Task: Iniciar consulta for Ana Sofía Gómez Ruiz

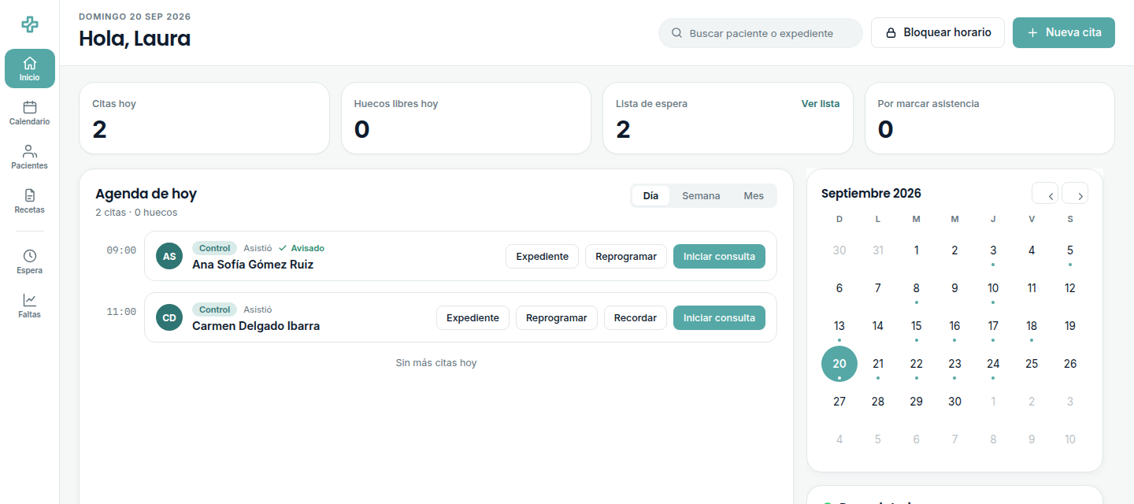Action: (719, 256)
